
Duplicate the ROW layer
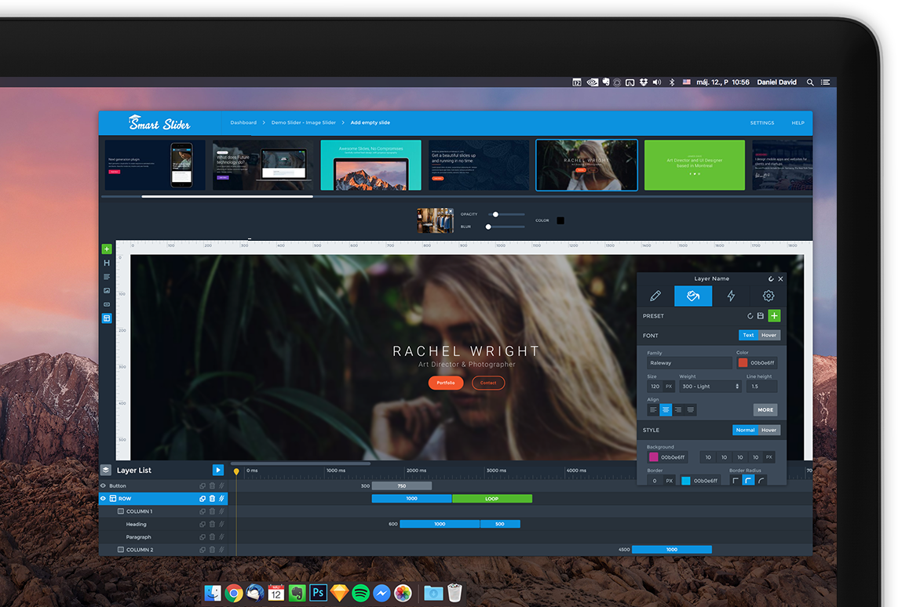click(x=203, y=498)
